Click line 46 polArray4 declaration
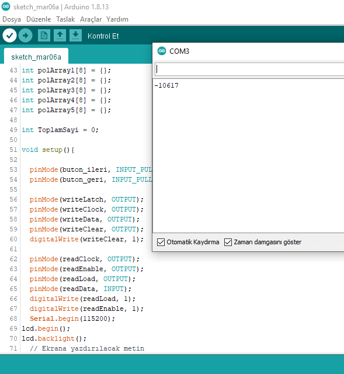Viewport: 344px width, 374px height. point(66,100)
